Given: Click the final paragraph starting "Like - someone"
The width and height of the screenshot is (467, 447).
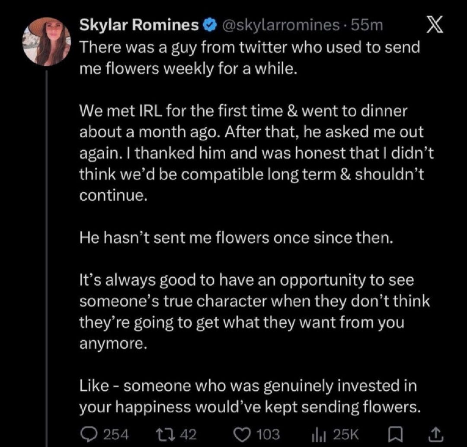Looking at the screenshot, I should pyautogui.click(x=250, y=396).
